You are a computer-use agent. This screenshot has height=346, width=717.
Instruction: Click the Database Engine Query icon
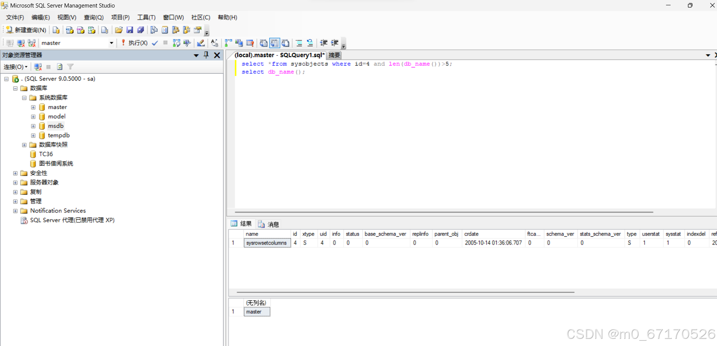click(x=56, y=30)
